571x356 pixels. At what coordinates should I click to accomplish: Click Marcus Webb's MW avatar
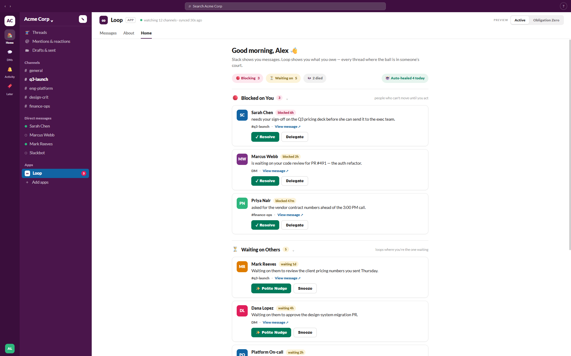[x=242, y=159]
